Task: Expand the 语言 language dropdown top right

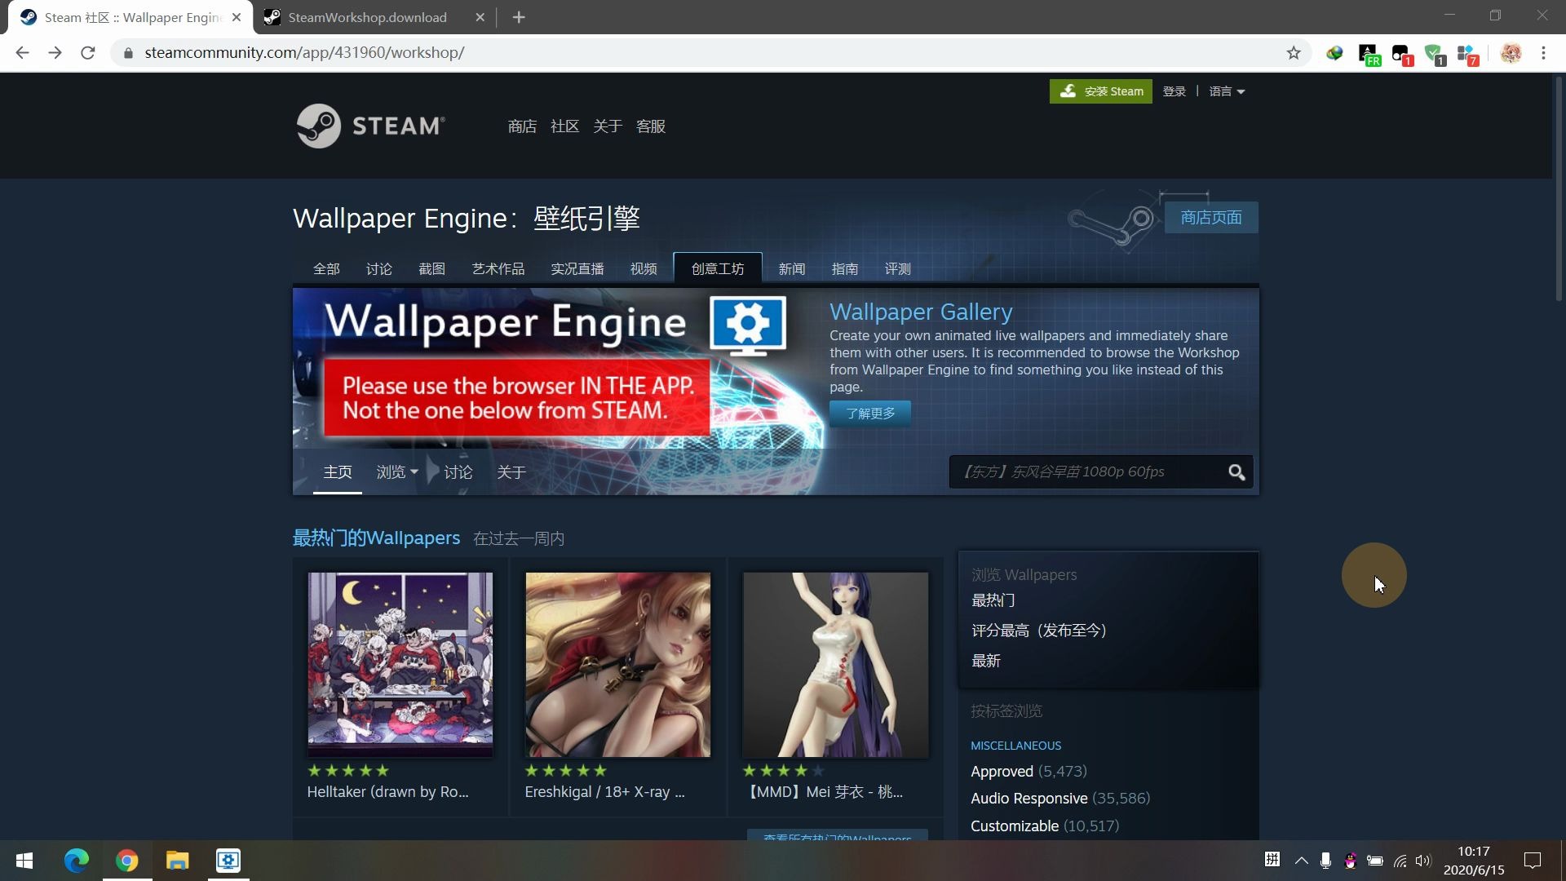Action: click(1226, 91)
